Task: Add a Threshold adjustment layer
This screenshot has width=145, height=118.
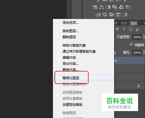Action: coord(112,14)
